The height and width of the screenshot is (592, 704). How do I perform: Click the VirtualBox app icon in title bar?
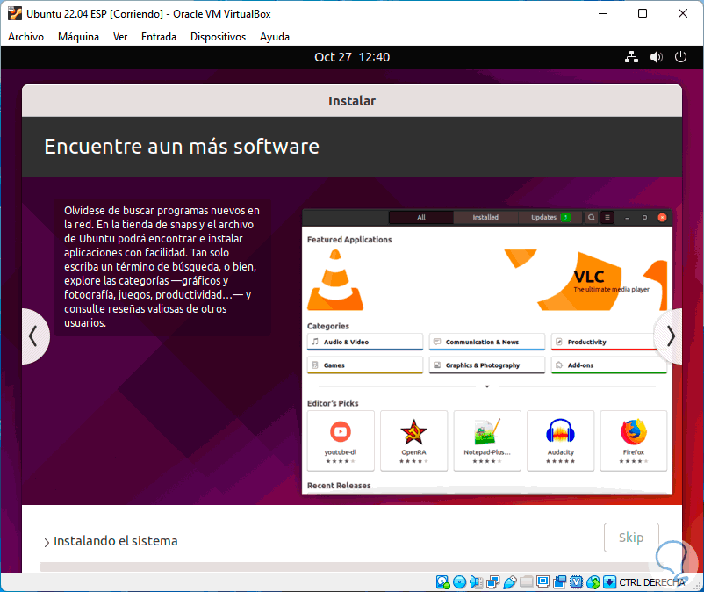click(x=14, y=13)
